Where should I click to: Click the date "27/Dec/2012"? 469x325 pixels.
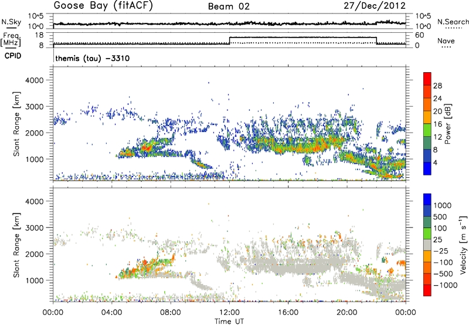click(375, 6)
